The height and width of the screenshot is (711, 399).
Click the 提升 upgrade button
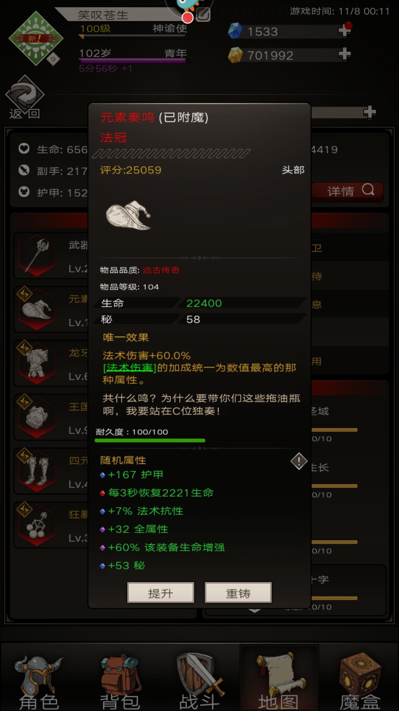click(161, 592)
